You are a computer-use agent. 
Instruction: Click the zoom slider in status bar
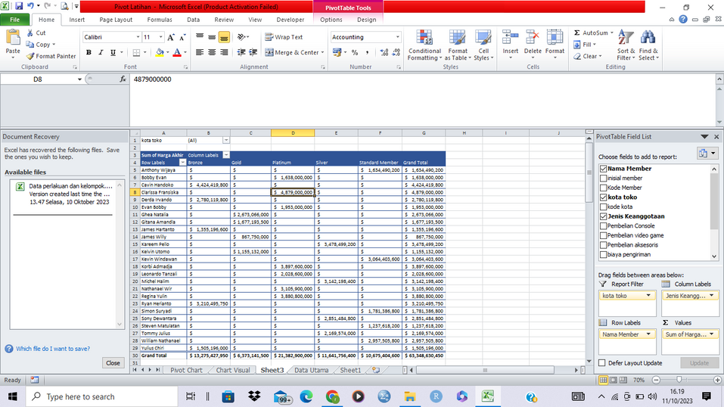coord(679,380)
